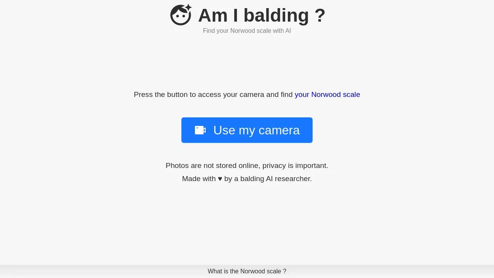
Task: Click the word "camera" in the instruction sentence
Action: point(252,95)
